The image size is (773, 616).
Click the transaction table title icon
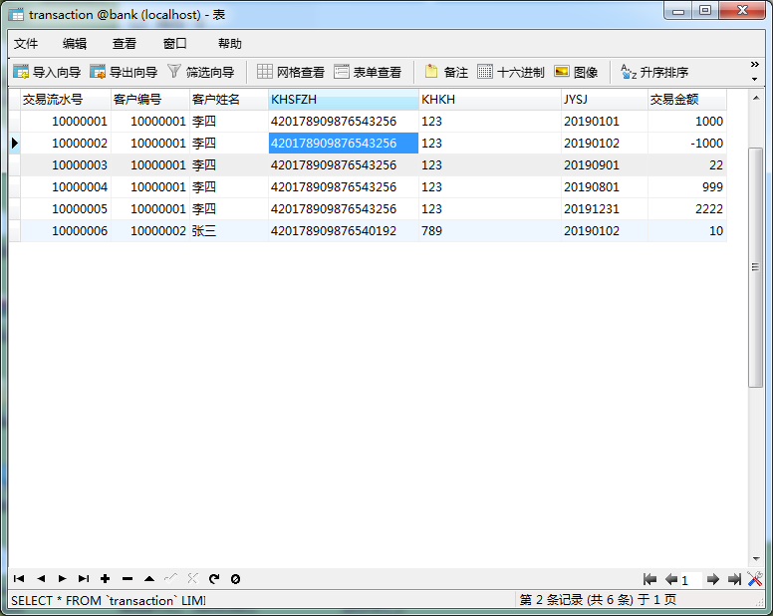click(16, 15)
